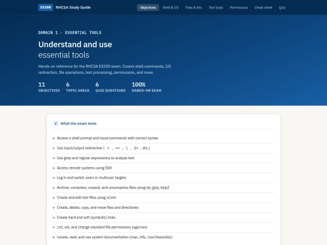
Task: Select 'Create and edit text files using vi/vim'
Action: pyautogui.click(x=163, y=197)
